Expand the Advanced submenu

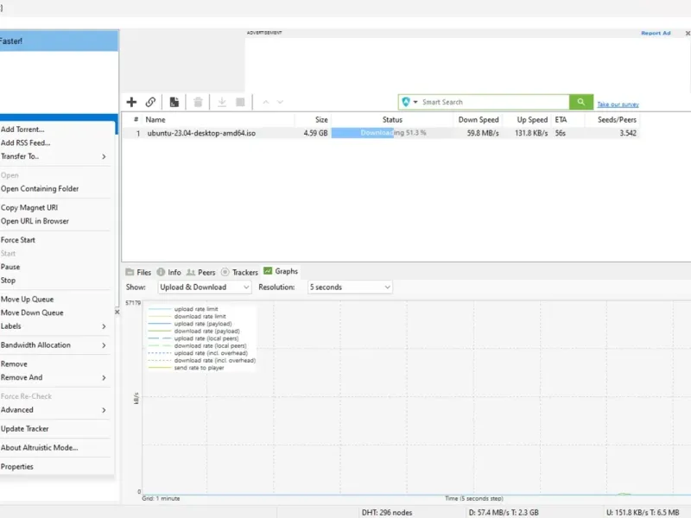pos(55,409)
